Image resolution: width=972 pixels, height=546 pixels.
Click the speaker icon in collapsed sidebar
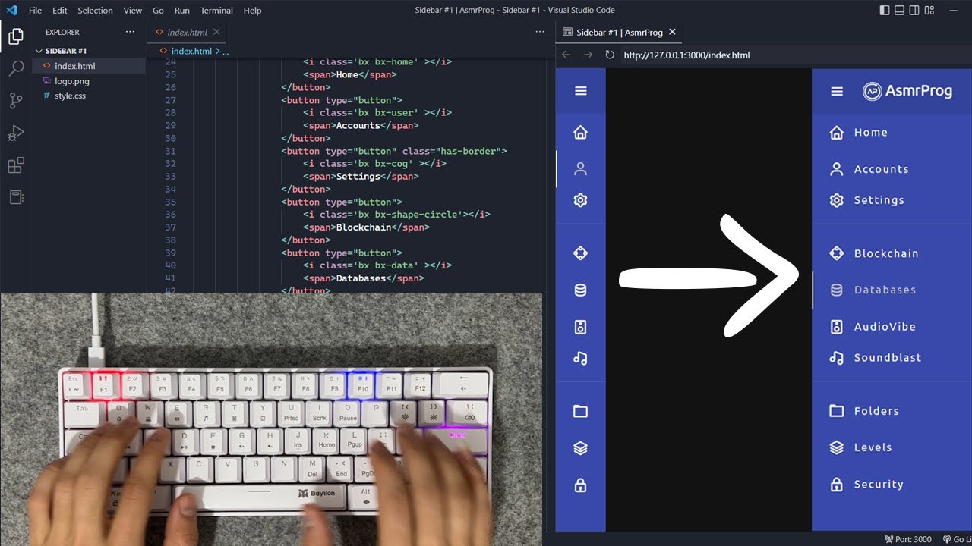581,327
